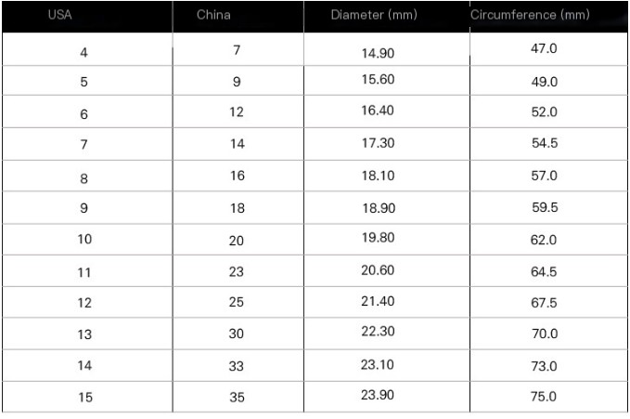The image size is (630, 419).
Task: Click China size 18 cell
Action: pyautogui.click(x=237, y=209)
